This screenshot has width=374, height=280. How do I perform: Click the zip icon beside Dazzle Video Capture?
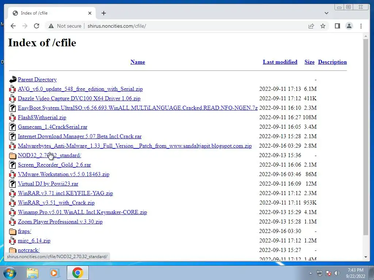12,98
